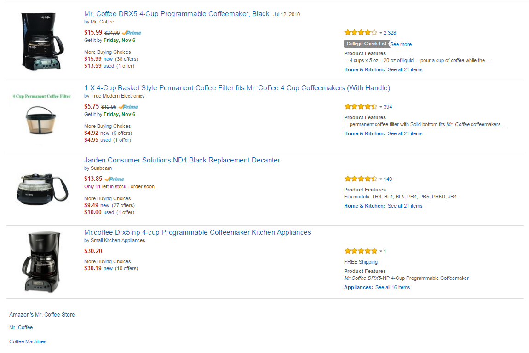
Task: Click $4.95 used (1 offer) link
Action: 107,140
